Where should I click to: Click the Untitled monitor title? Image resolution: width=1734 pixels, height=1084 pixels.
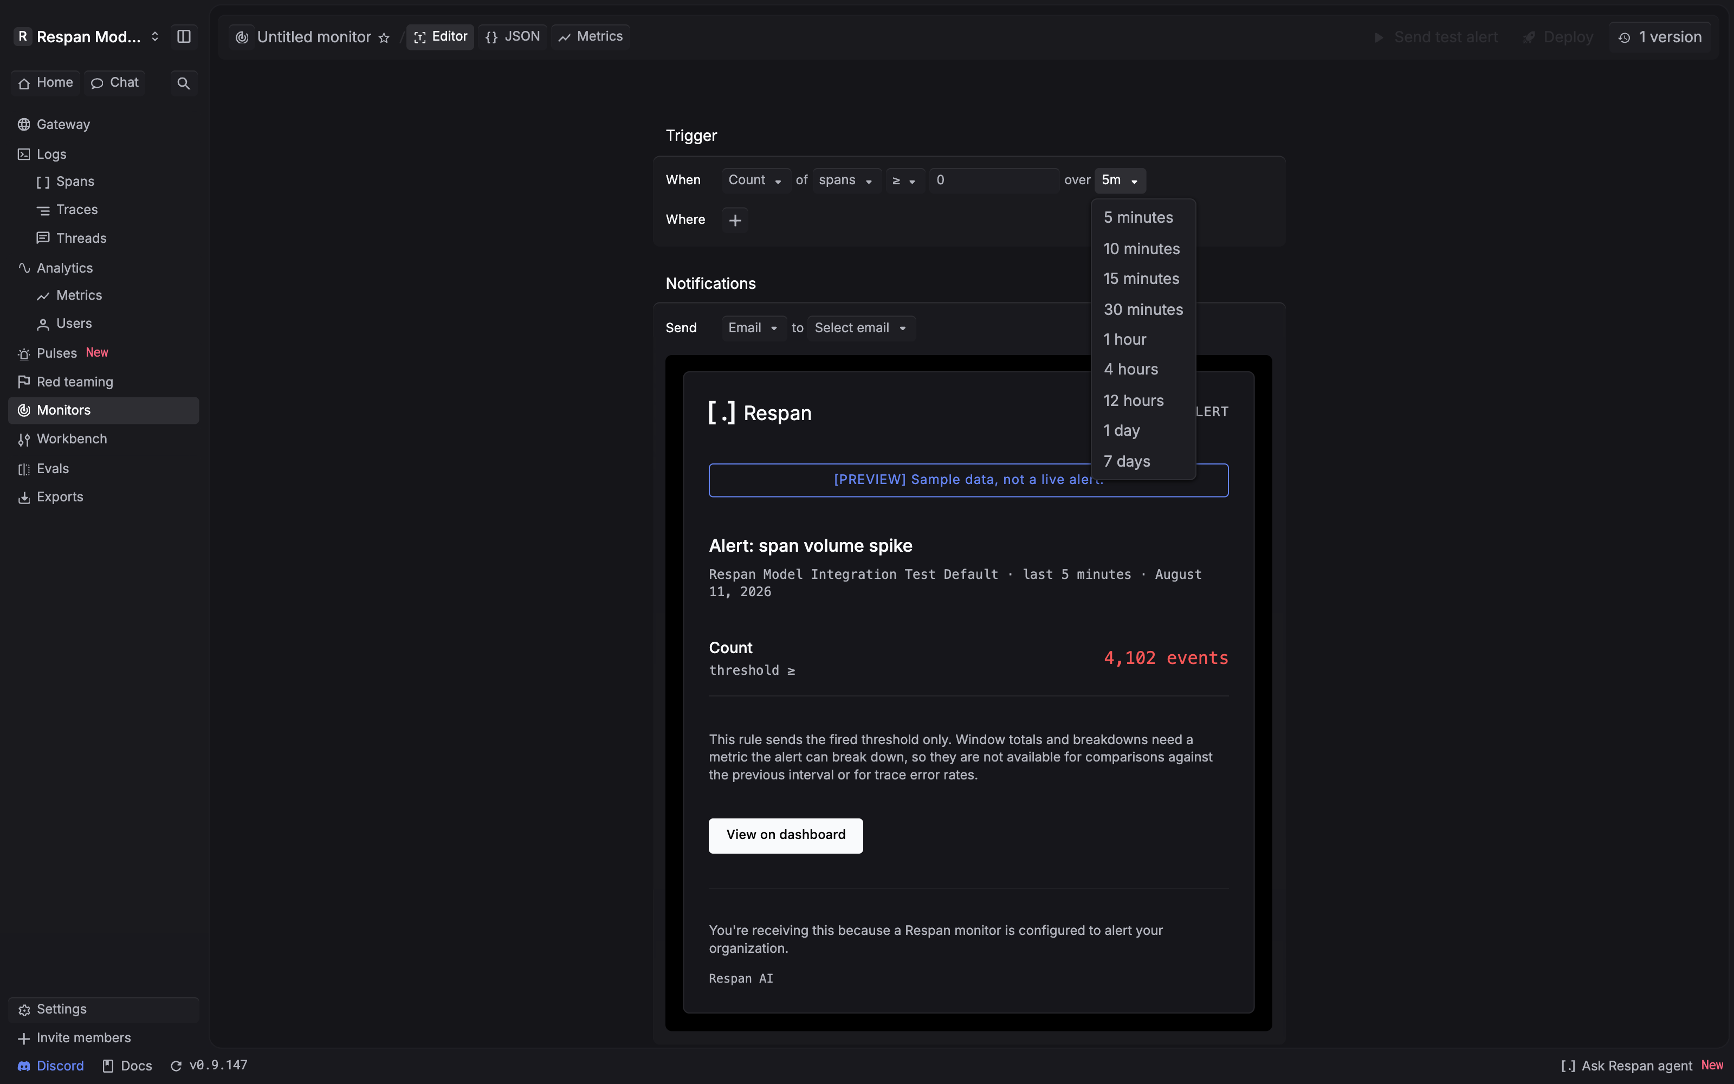[x=314, y=37]
